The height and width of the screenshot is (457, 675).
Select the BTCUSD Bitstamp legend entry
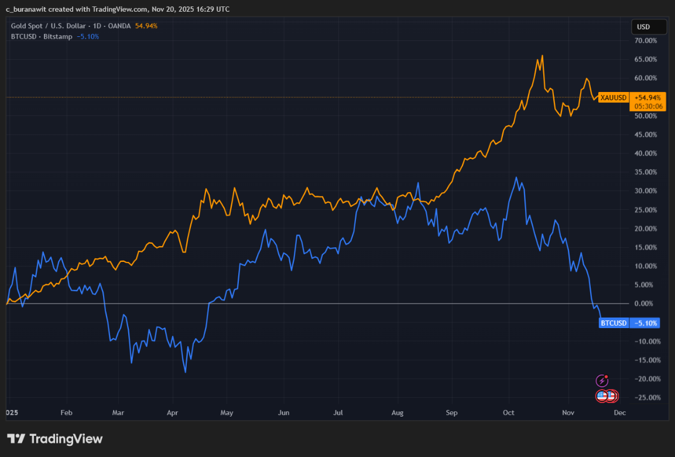pos(42,36)
